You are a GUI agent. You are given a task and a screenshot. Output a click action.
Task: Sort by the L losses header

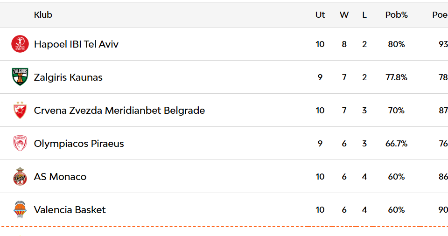point(364,15)
